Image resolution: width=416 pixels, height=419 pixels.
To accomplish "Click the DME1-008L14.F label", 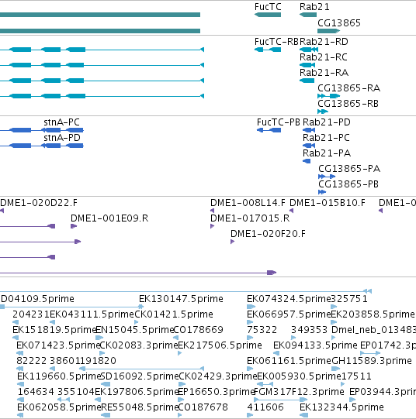I will click(248, 203).
